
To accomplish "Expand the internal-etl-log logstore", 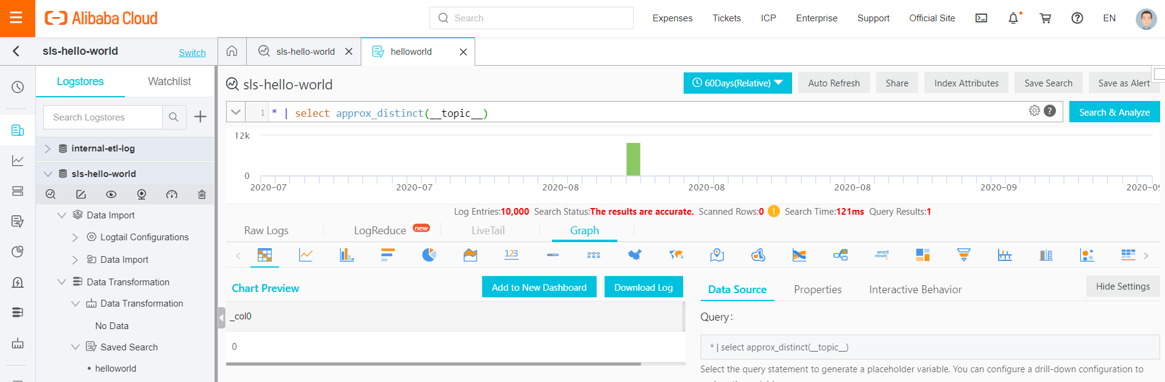I will point(48,148).
